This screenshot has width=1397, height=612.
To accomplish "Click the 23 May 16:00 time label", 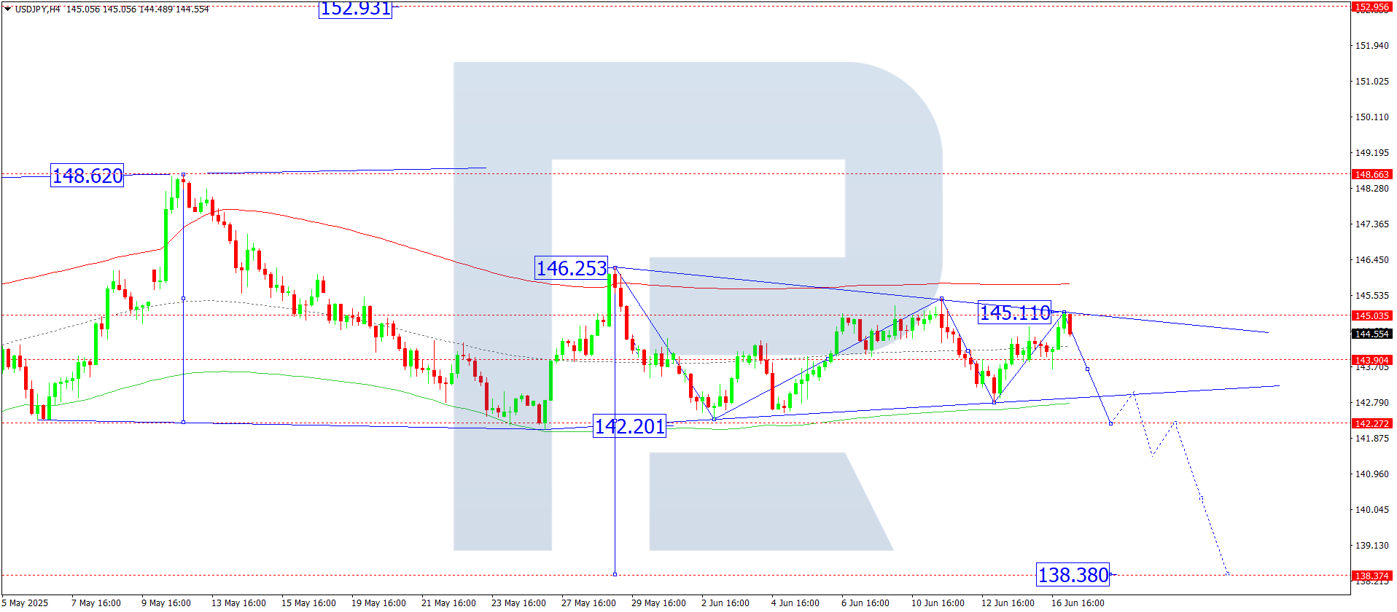I will [518, 603].
